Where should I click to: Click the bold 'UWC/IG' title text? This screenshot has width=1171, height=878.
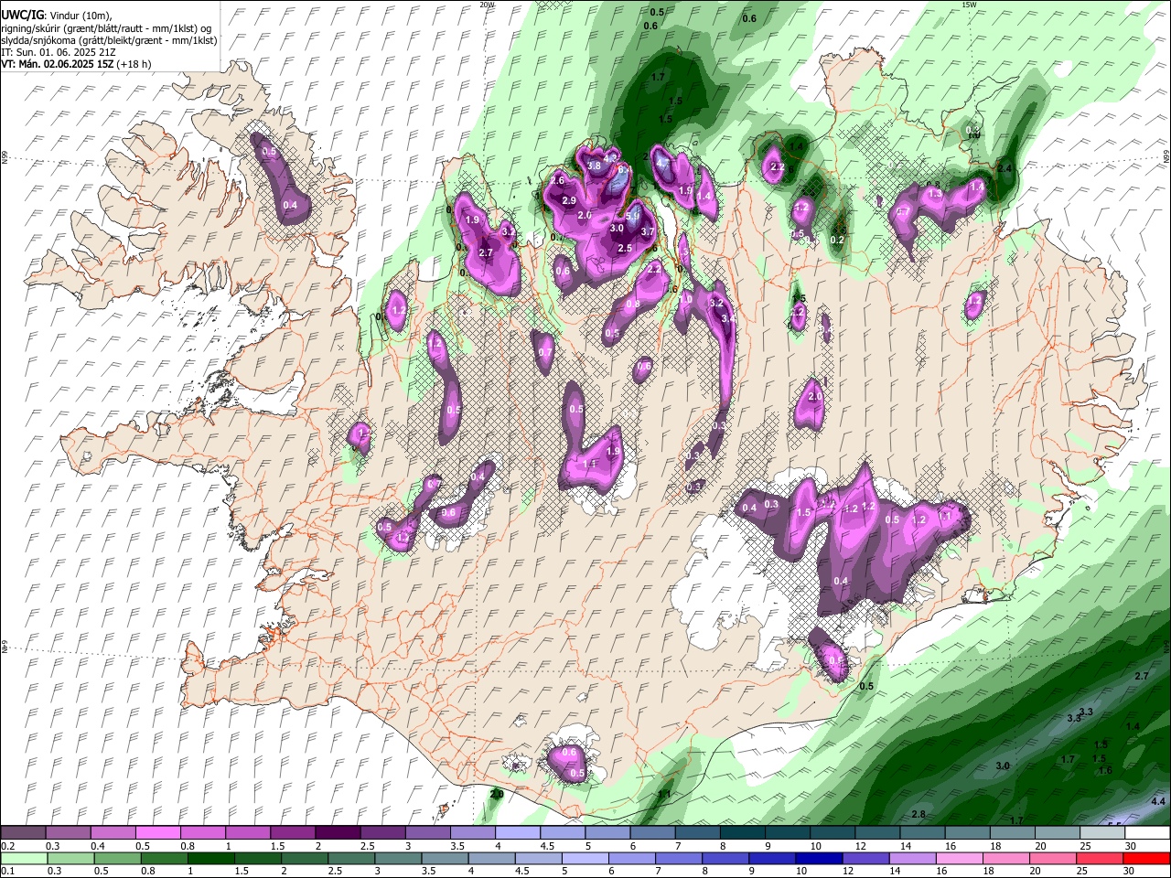(x=21, y=16)
